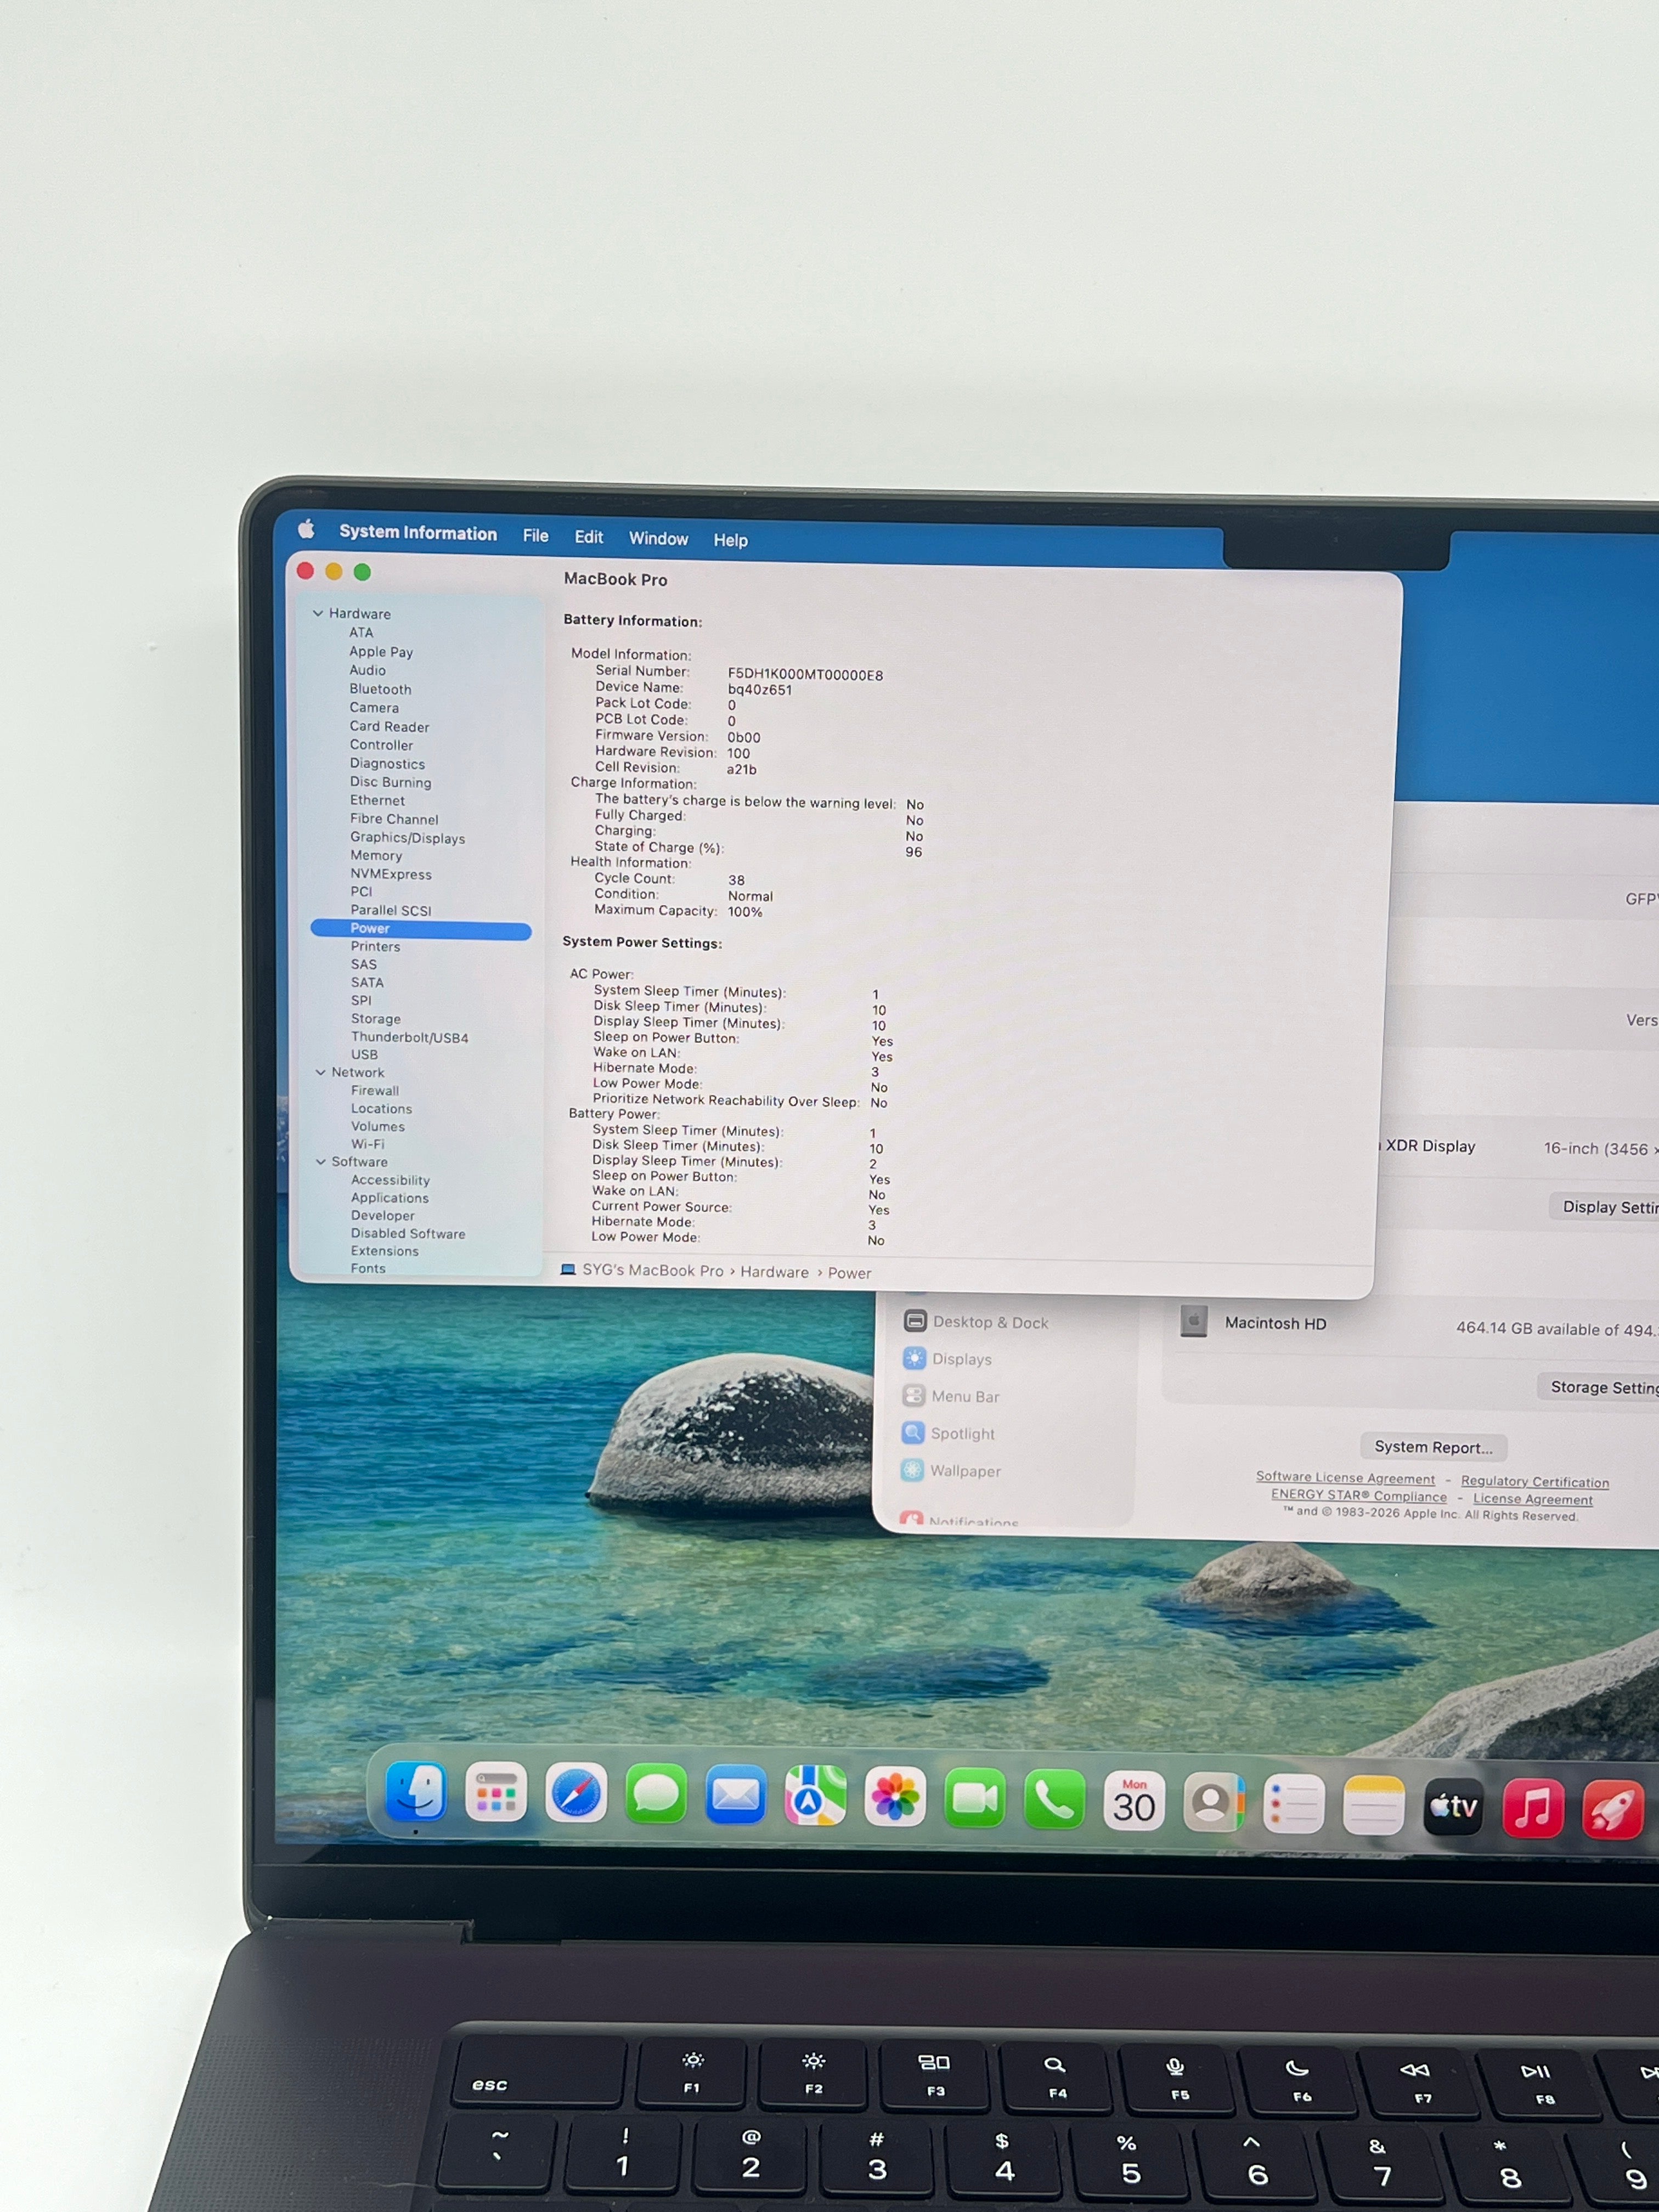Open the Apple menu
This screenshot has height=2212, width=1659.
306,529
